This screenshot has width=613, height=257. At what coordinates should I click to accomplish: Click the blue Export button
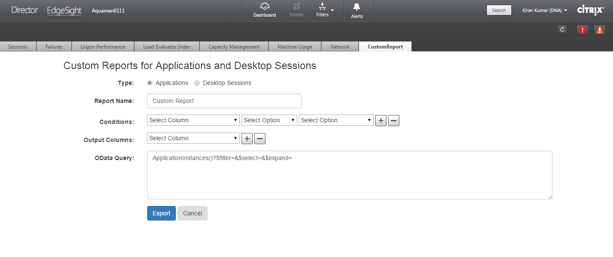(161, 213)
